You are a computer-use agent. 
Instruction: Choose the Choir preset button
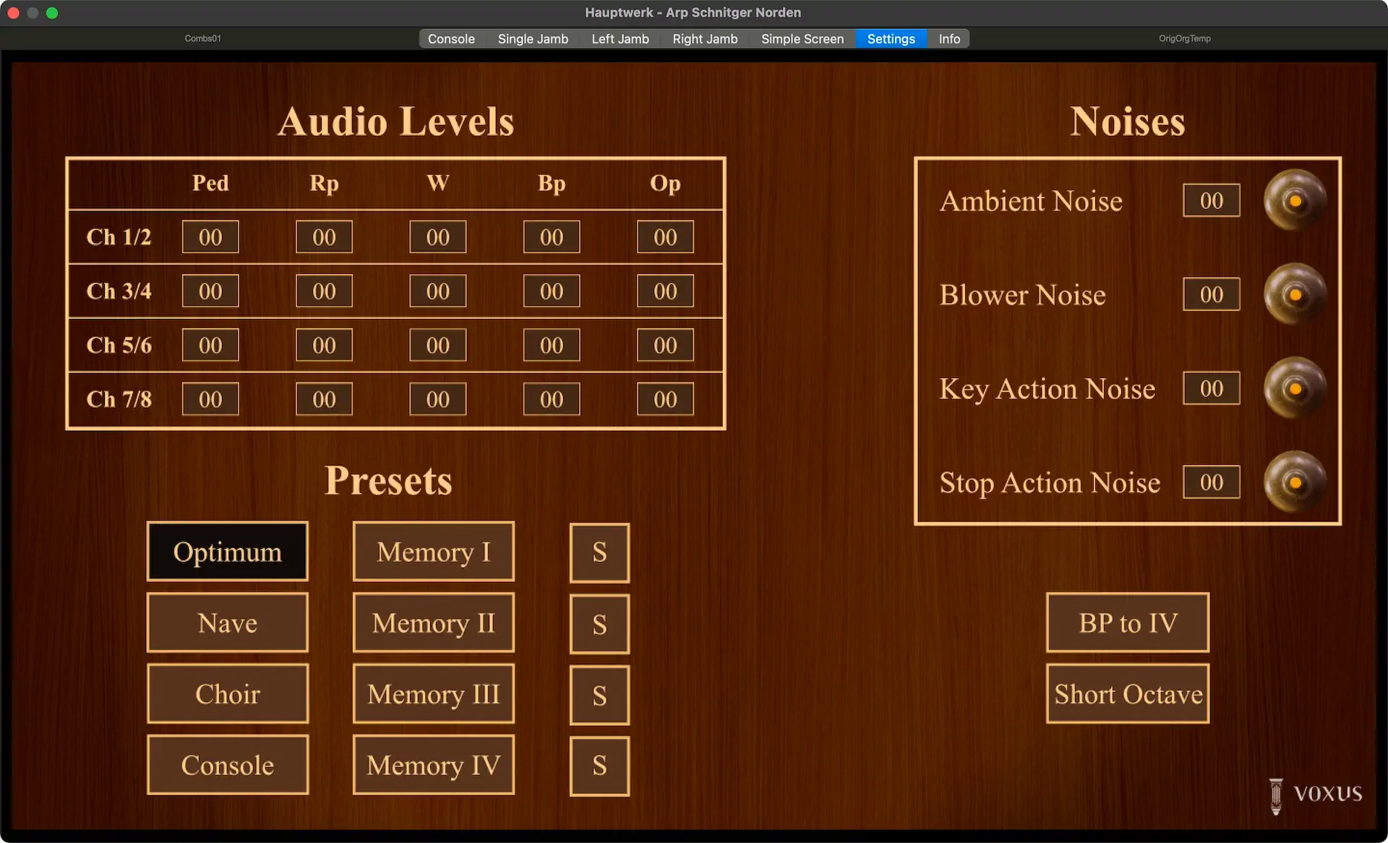pos(227,694)
